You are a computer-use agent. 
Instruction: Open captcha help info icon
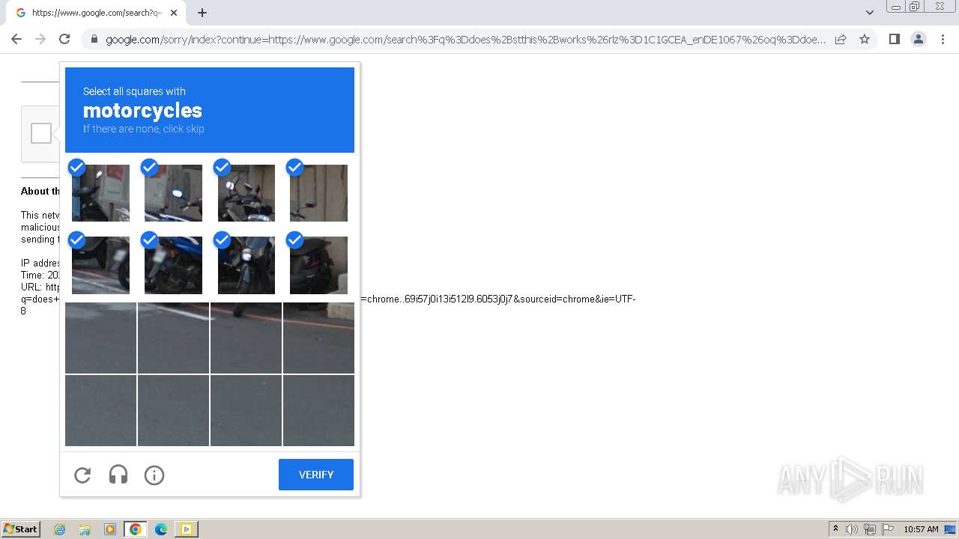[x=154, y=475]
